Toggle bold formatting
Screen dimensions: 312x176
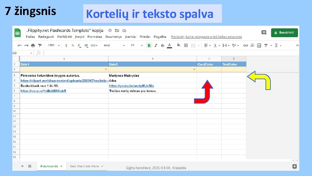[x=149, y=46]
